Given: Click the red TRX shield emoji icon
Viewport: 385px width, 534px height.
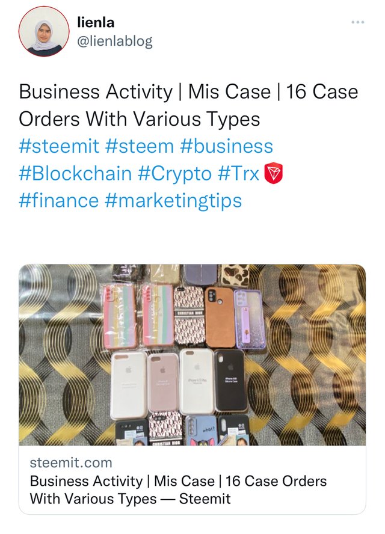Looking at the screenshot, I should (274, 173).
